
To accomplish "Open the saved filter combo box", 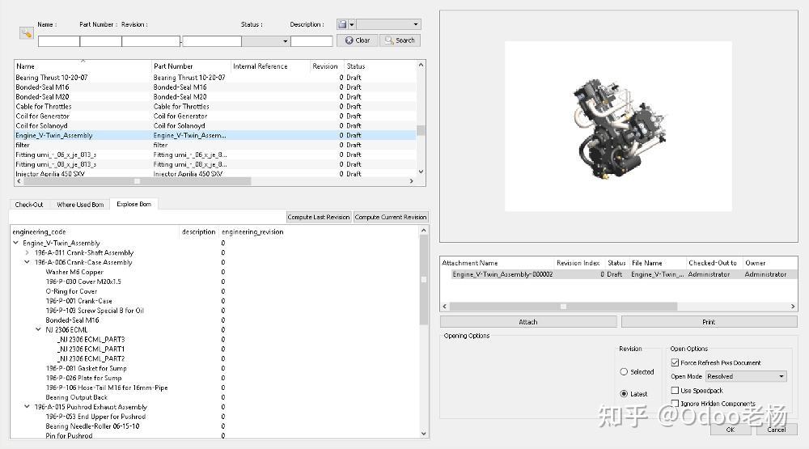I will click(x=388, y=24).
